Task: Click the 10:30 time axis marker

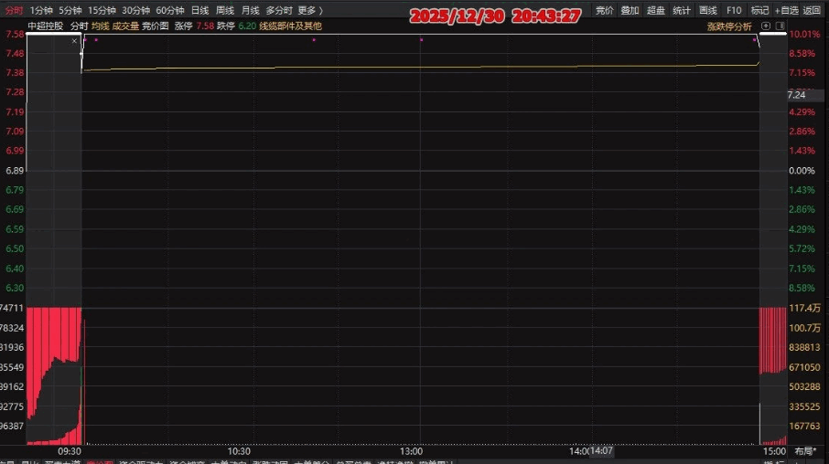Action: (x=239, y=451)
